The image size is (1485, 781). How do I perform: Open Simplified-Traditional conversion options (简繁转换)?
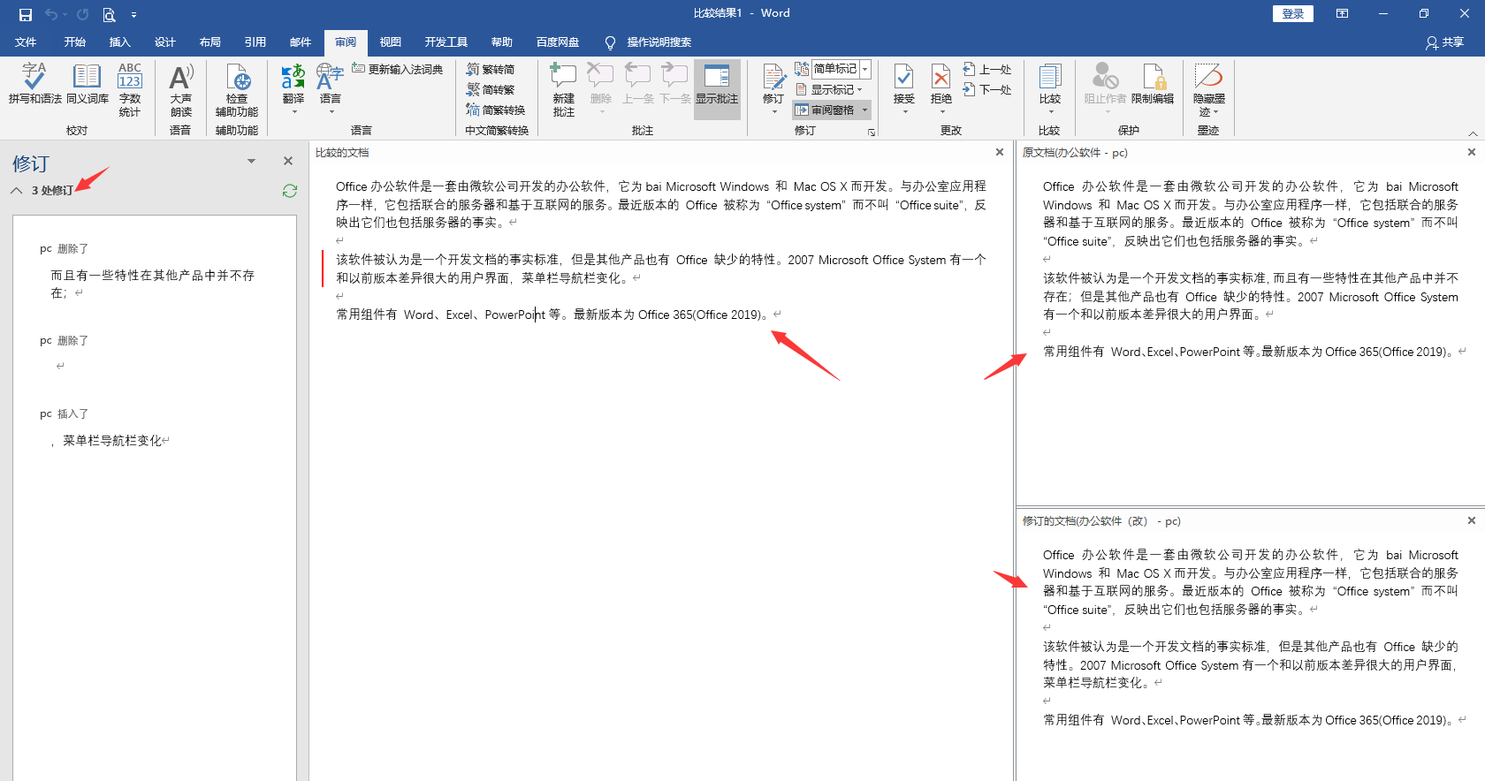(x=496, y=110)
